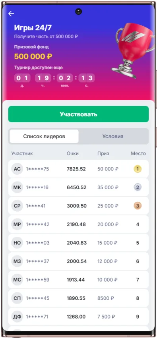Select the gold first place medal
Viewport: 157px width, 338px height.
138,169
